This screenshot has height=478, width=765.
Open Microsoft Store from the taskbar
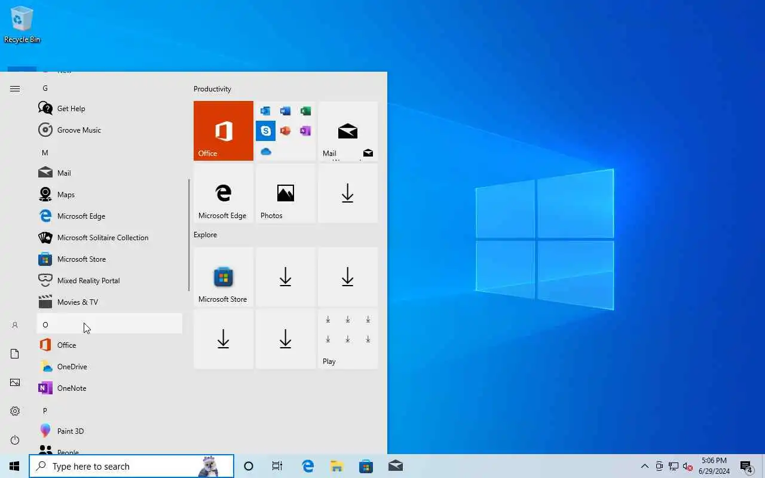click(x=366, y=466)
